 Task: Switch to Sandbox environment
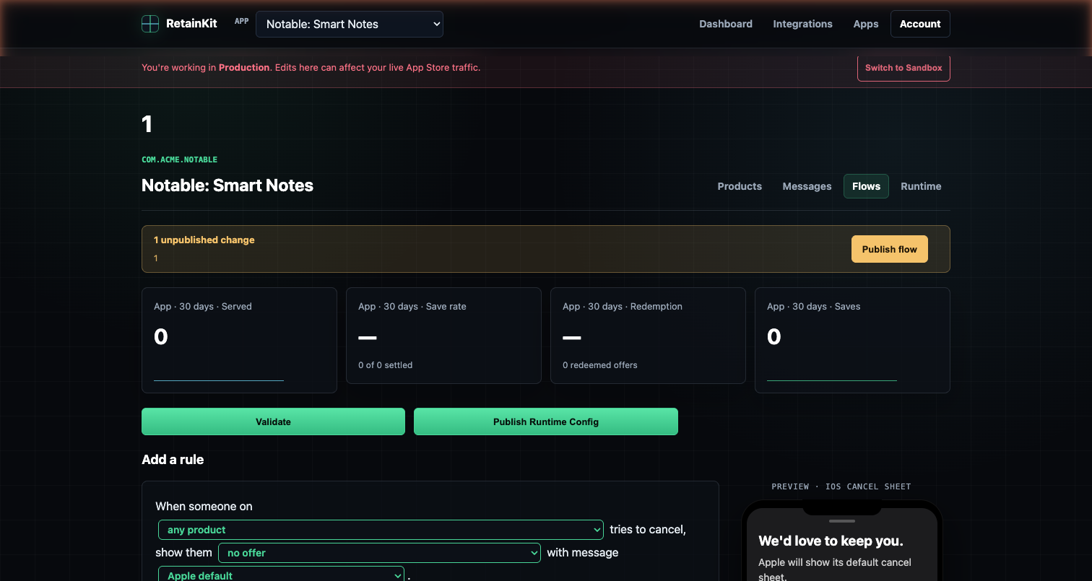(x=903, y=68)
